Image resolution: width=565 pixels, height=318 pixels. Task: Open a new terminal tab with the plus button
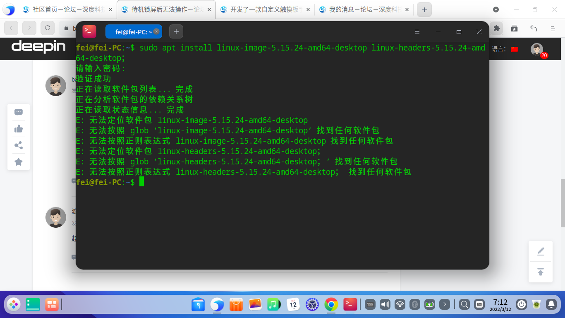point(176,31)
